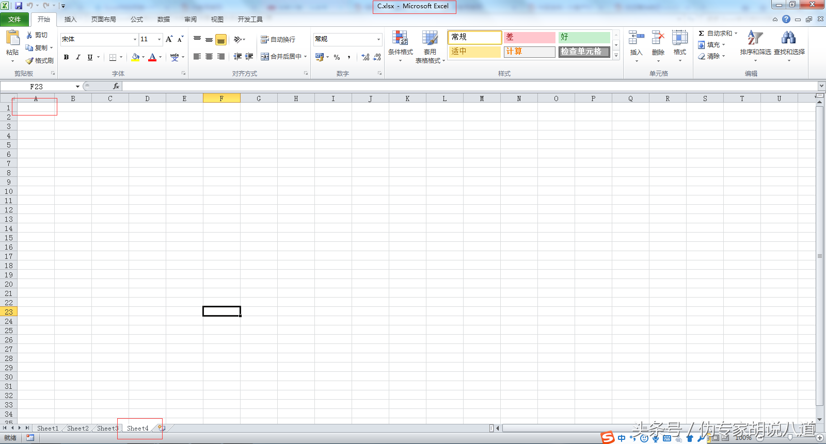
Task: Center text horizontally
Action: (x=209, y=57)
